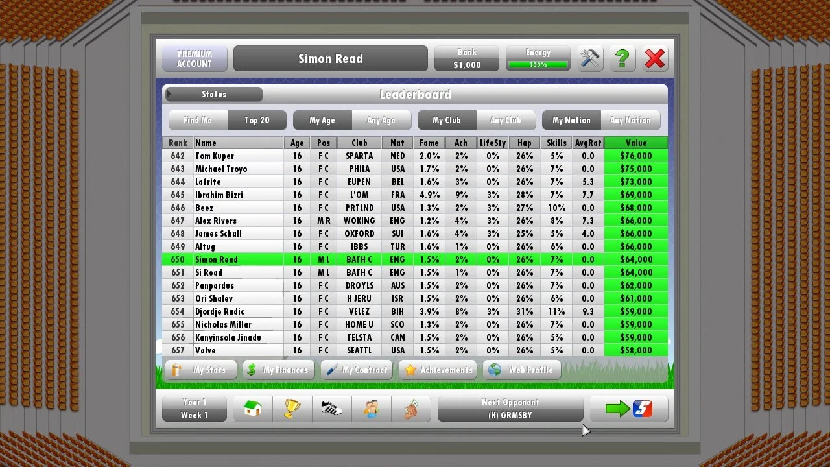Open the My Finances tab

click(278, 370)
